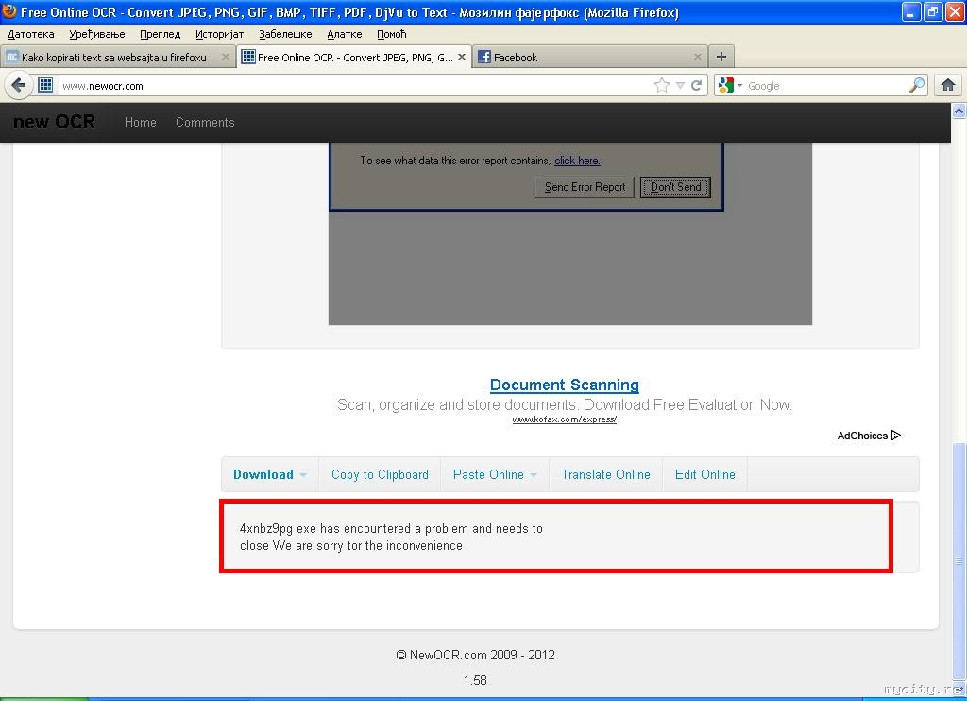Click Edit Online
The width and height of the screenshot is (967, 701).
(704, 474)
